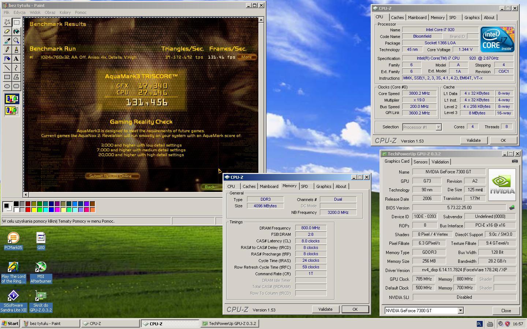Open the Validation tab in GPU-Z
Image resolution: width=527 pixels, height=329 pixels.
click(440, 162)
